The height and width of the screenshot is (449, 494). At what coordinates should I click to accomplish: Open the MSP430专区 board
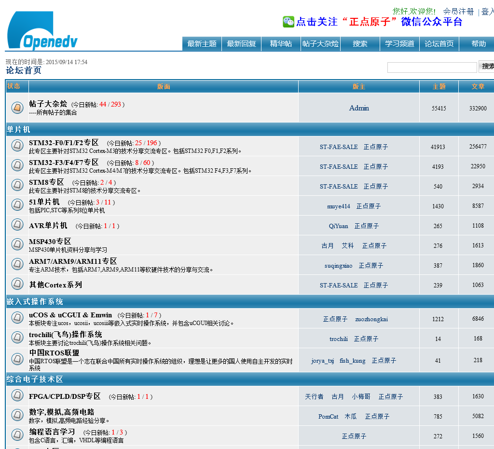[50, 242]
